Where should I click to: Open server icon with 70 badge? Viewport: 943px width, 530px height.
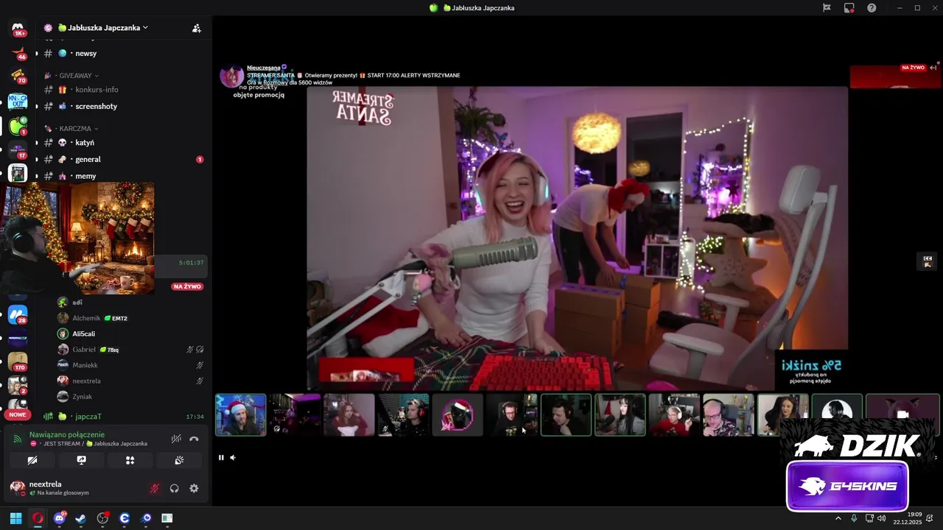click(x=18, y=76)
